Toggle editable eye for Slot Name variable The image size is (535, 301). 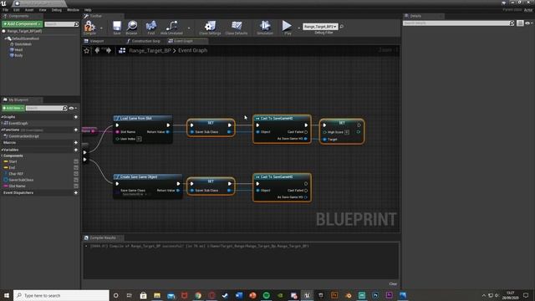(76, 186)
